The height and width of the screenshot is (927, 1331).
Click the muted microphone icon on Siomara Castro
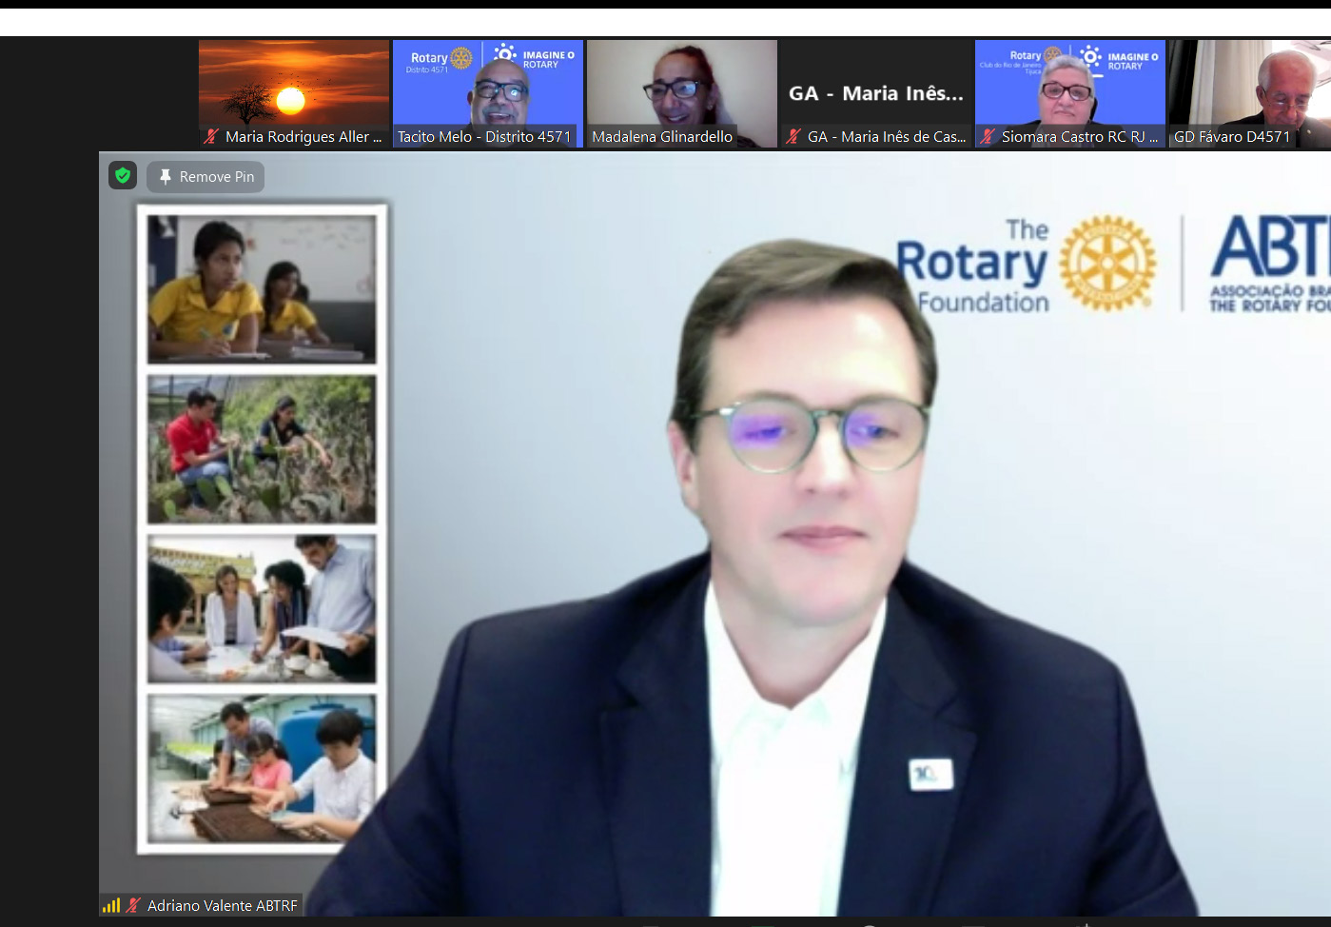988,137
